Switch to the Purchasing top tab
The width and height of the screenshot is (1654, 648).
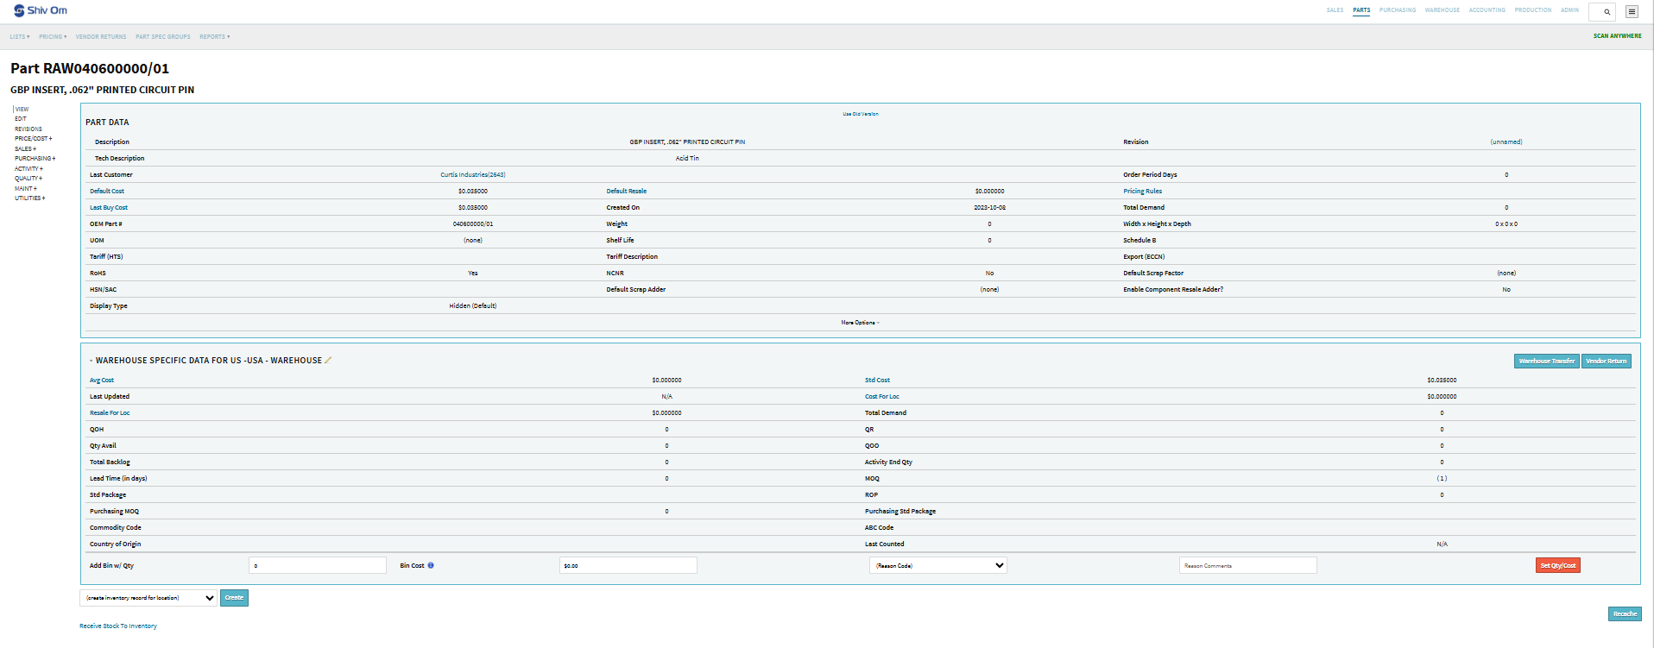coord(1397,10)
